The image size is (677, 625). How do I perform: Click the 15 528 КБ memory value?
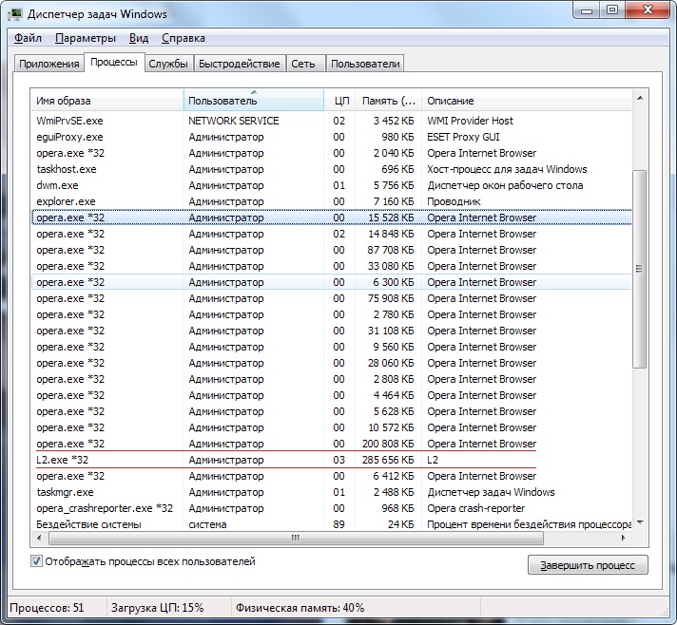coord(390,218)
